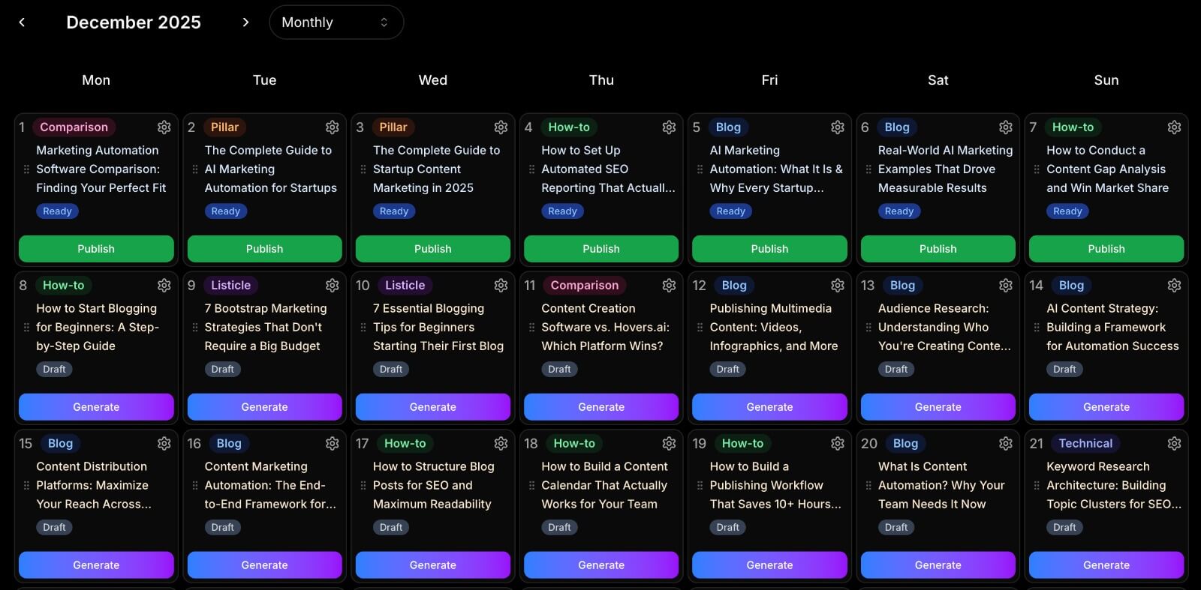This screenshot has height=590, width=1201.
Task: Click gear icon on December 4 card
Action: point(669,127)
